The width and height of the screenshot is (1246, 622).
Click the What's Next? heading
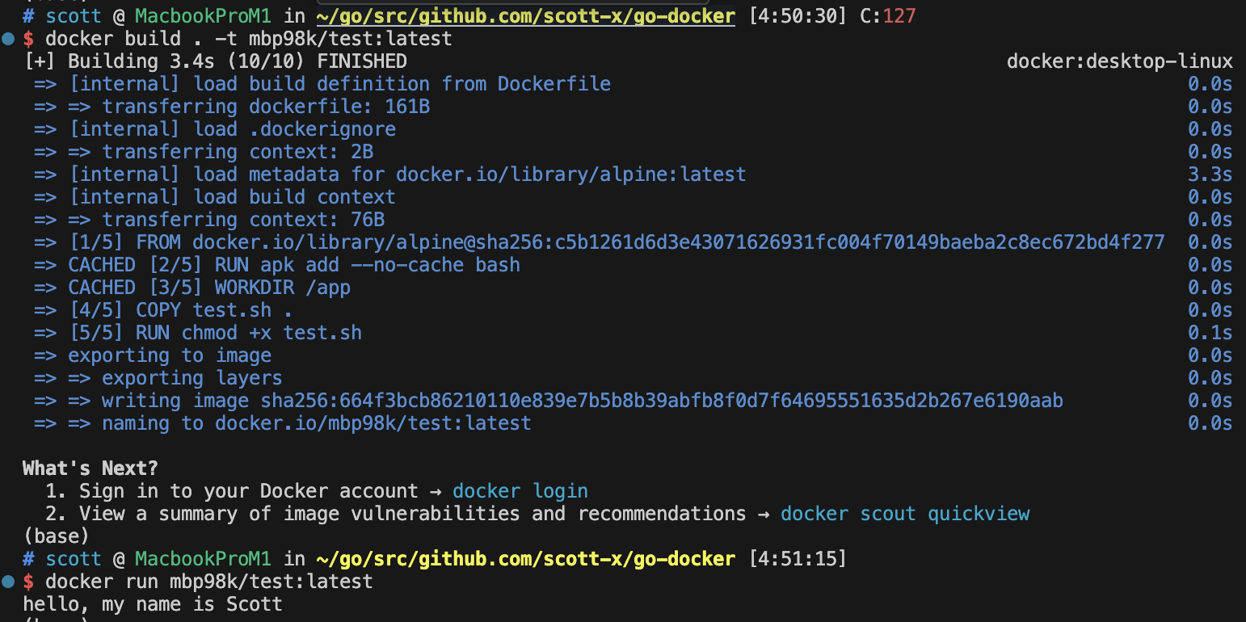90,469
